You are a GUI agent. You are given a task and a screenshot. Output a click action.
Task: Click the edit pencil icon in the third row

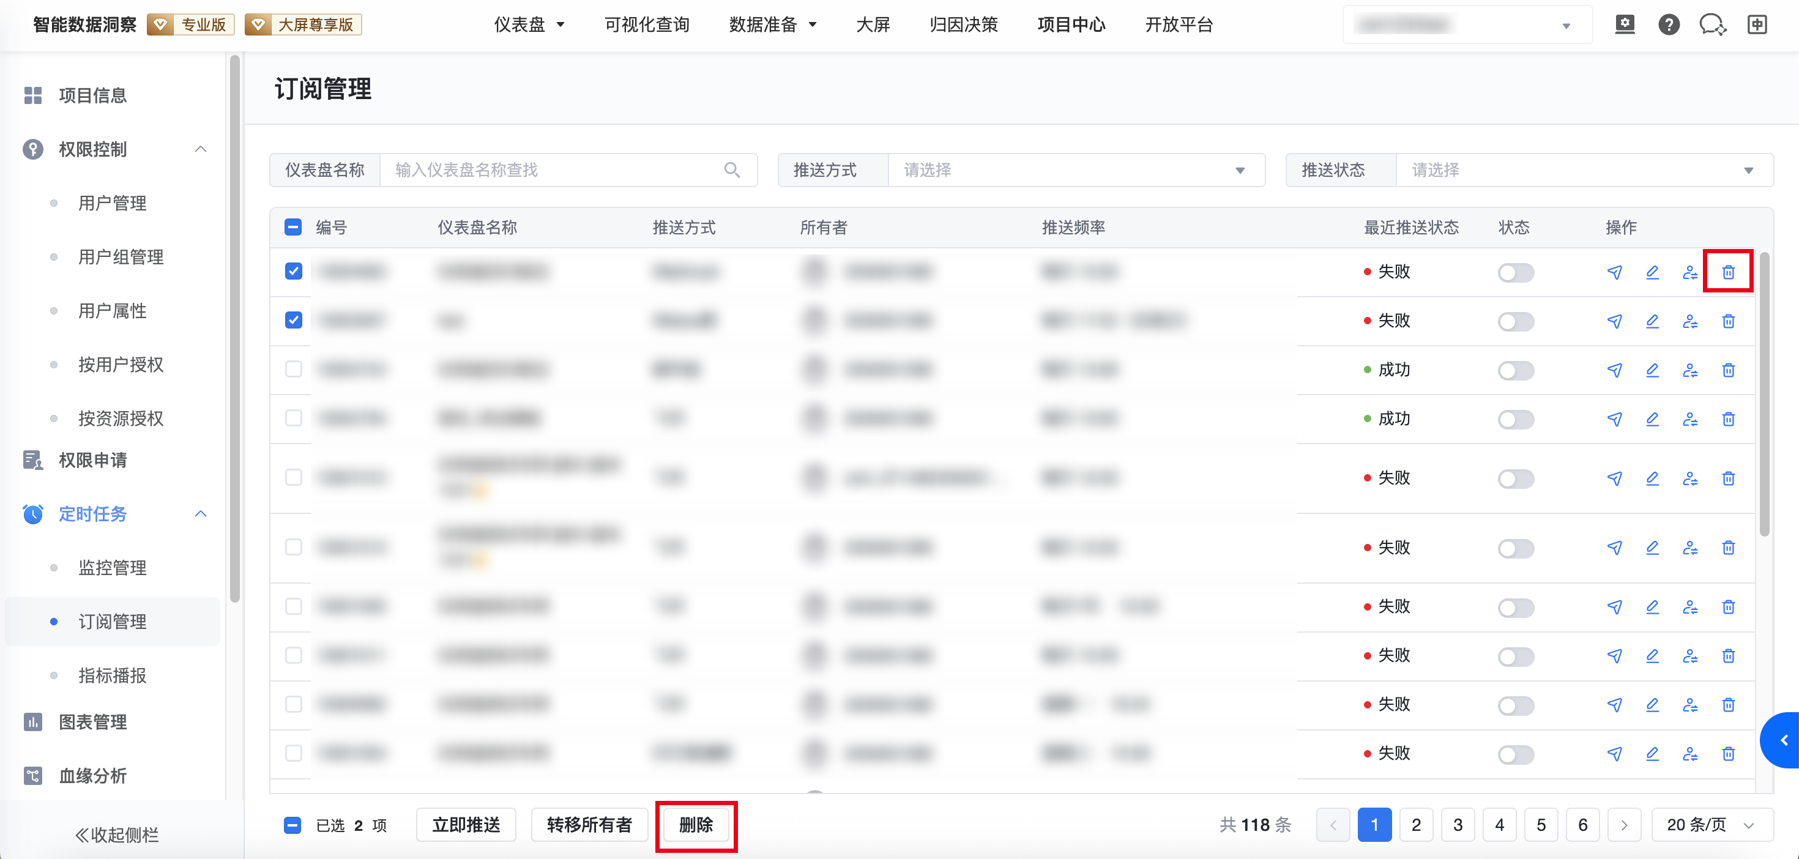click(1652, 370)
